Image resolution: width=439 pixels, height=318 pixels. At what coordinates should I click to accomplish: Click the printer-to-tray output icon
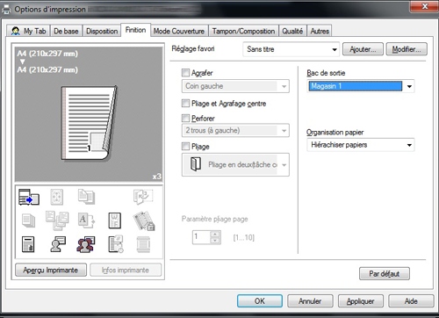29,197
